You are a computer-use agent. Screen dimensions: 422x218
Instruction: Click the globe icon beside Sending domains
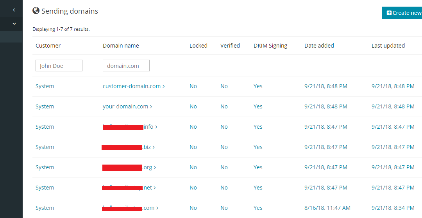[36, 11]
